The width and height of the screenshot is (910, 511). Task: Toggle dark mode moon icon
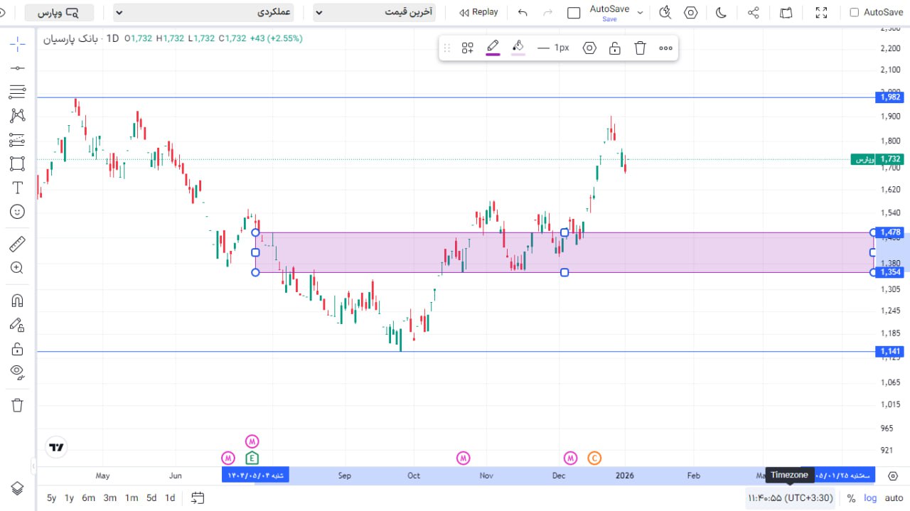click(x=721, y=12)
